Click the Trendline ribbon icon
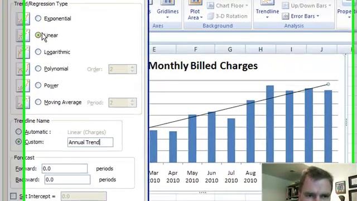357x201 pixels. [x=267, y=3]
